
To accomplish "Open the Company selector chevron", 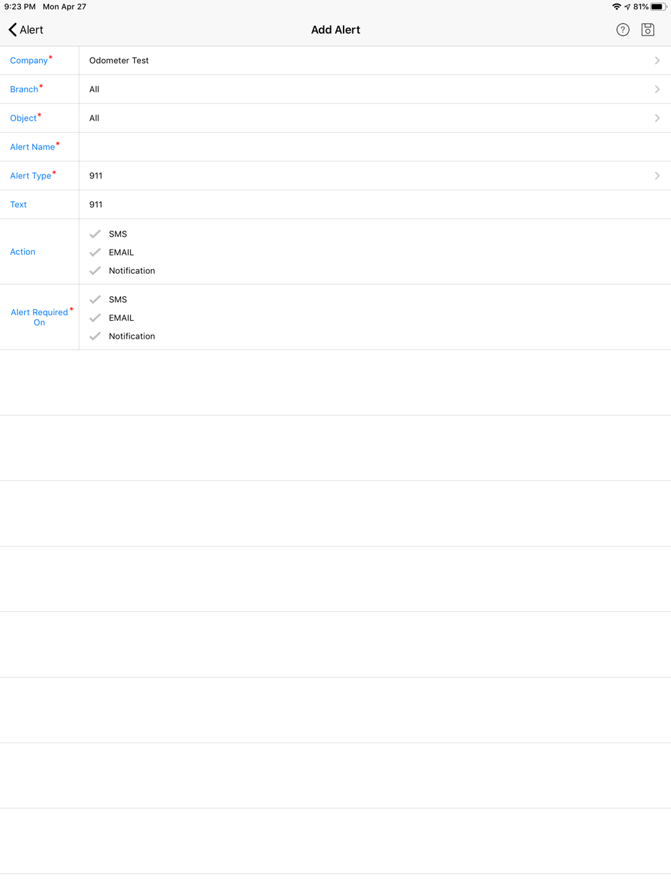I will [x=657, y=60].
